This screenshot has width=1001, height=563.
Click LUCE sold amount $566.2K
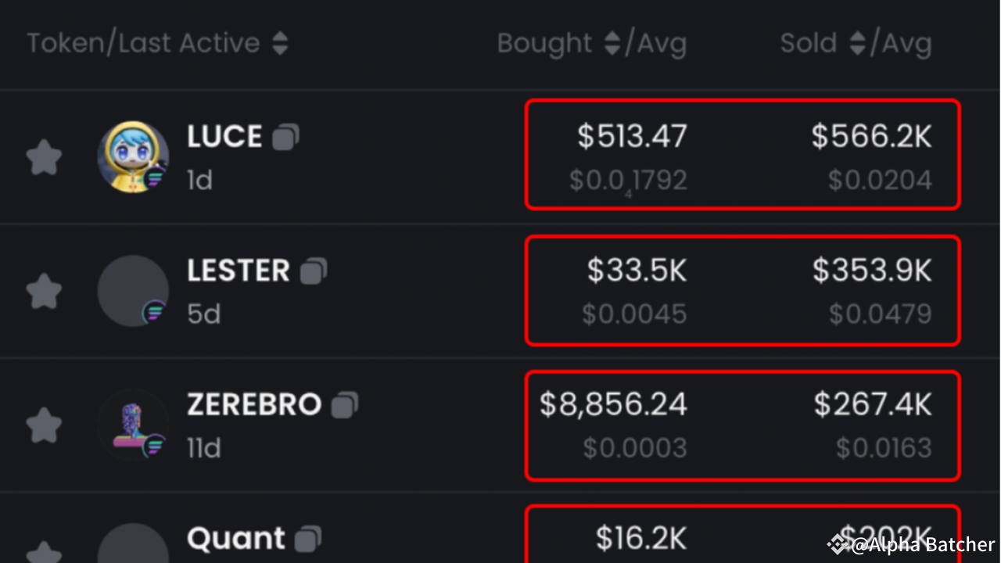(871, 137)
